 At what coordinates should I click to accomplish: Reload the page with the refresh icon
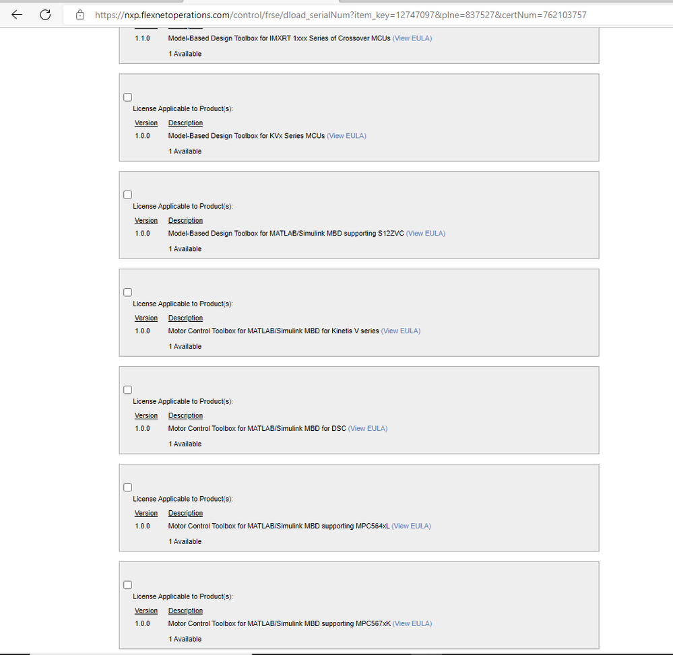(x=45, y=15)
